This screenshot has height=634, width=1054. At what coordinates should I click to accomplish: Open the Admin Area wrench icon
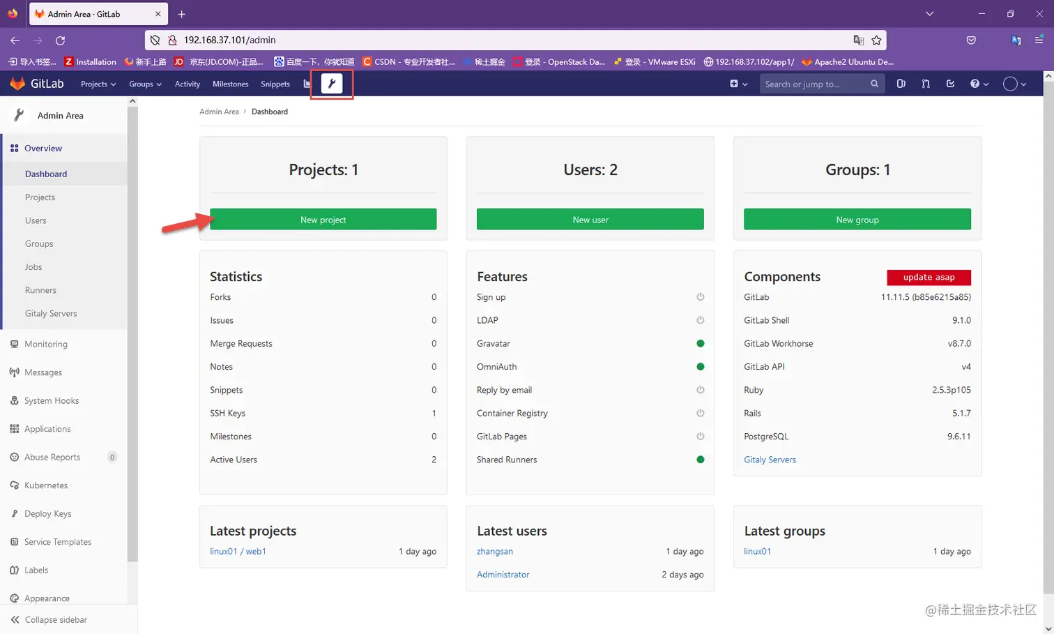pyautogui.click(x=332, y=84)
